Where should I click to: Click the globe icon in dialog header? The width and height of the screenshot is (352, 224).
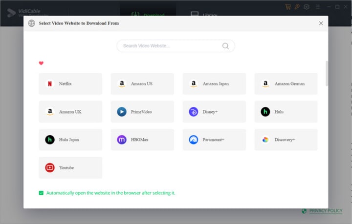tap(32, 23)
